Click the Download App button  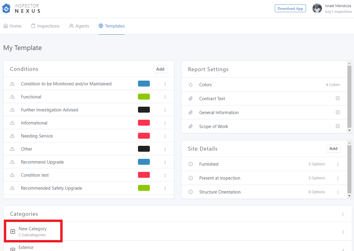click(x=290, y=9)
